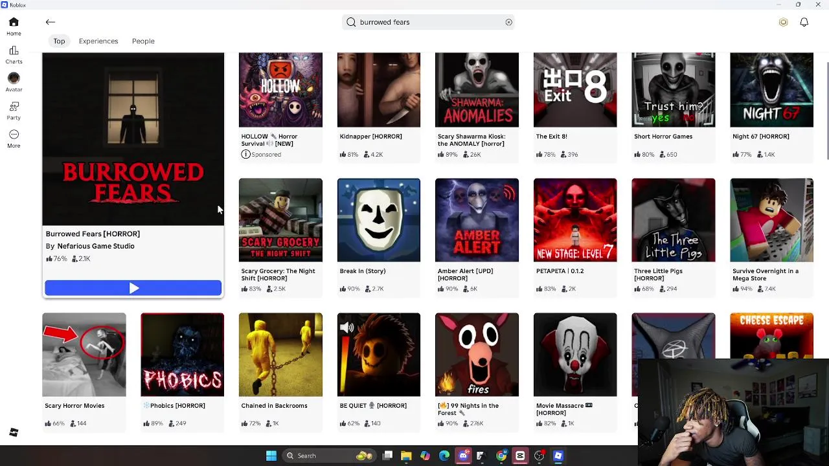Open Break In (Story) thumbnail

(379, 220)
